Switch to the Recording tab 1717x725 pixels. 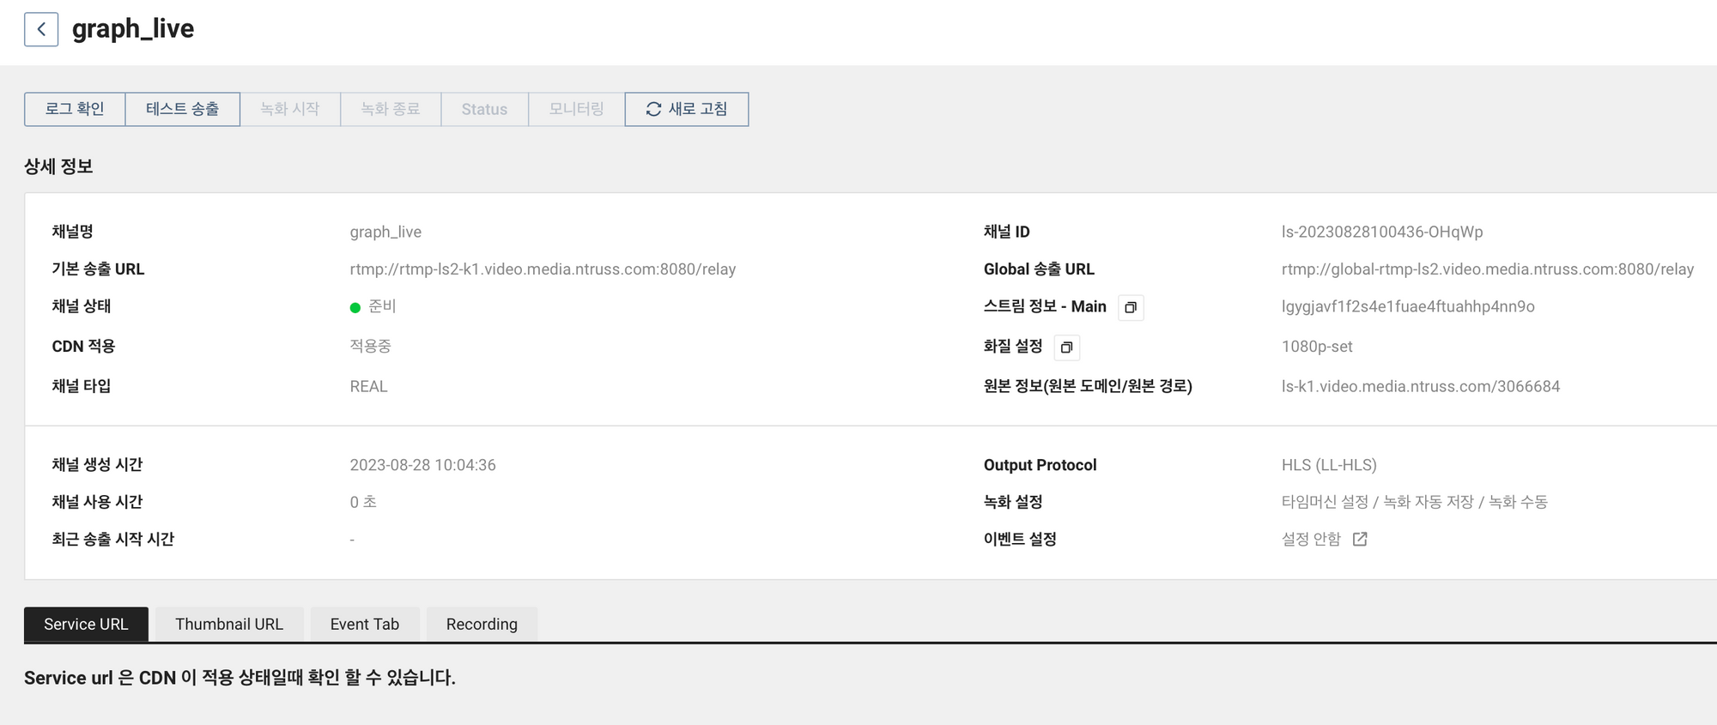[x=482, y=624]
